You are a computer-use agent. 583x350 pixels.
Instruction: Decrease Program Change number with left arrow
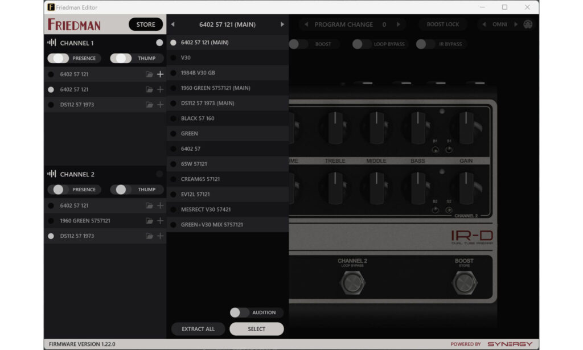(x=306, y=24)
